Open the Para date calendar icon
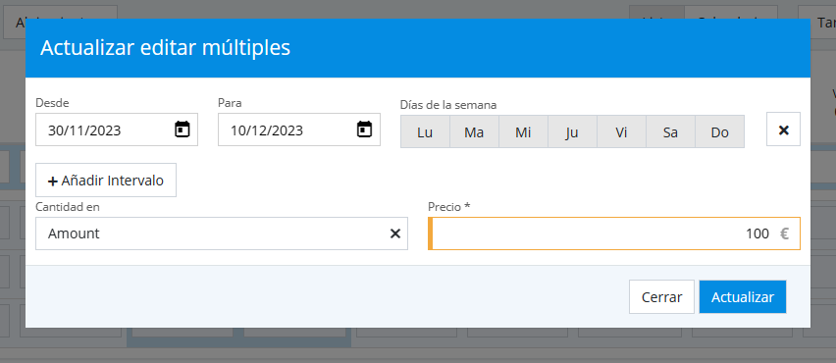Screen dimensions: 836x363 (364, 130)
